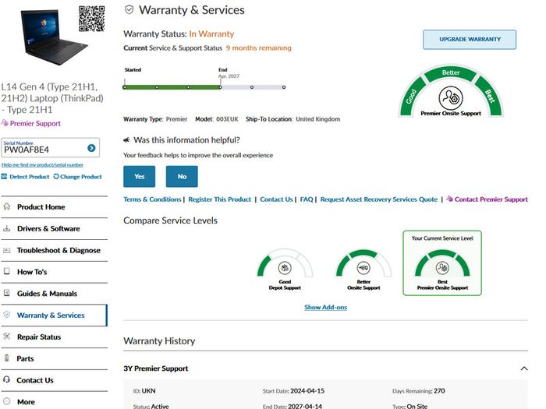Click the Drivers & Software download icon
Viewport: 546px width, 409px height.
tap(6, 228)
